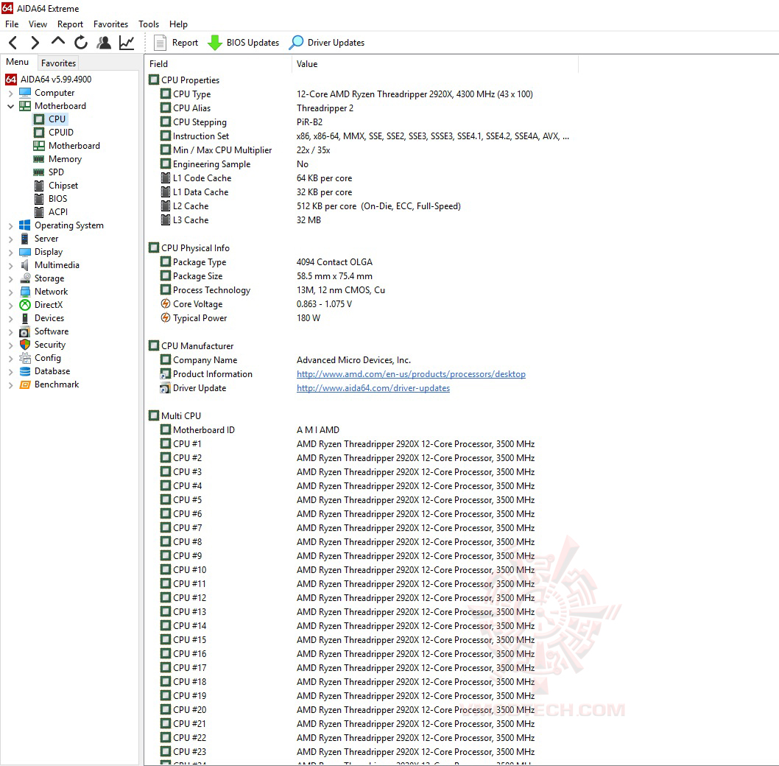
Task: Expand the Devices node
Action: pos(10,319)
